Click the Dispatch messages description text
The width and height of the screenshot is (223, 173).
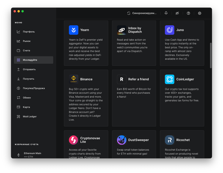coord(132,45)
